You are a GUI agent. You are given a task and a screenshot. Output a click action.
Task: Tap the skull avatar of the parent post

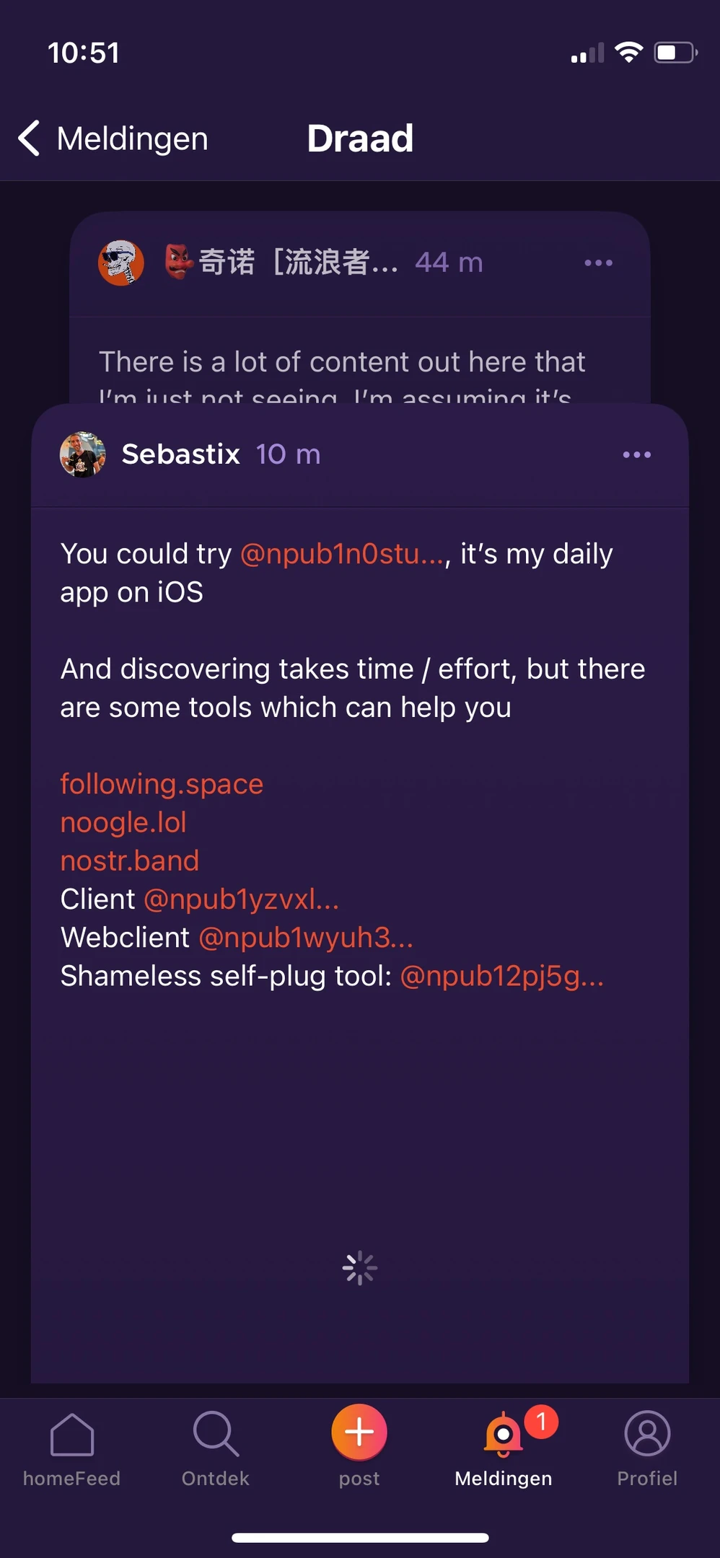click(x=121, y=263)
